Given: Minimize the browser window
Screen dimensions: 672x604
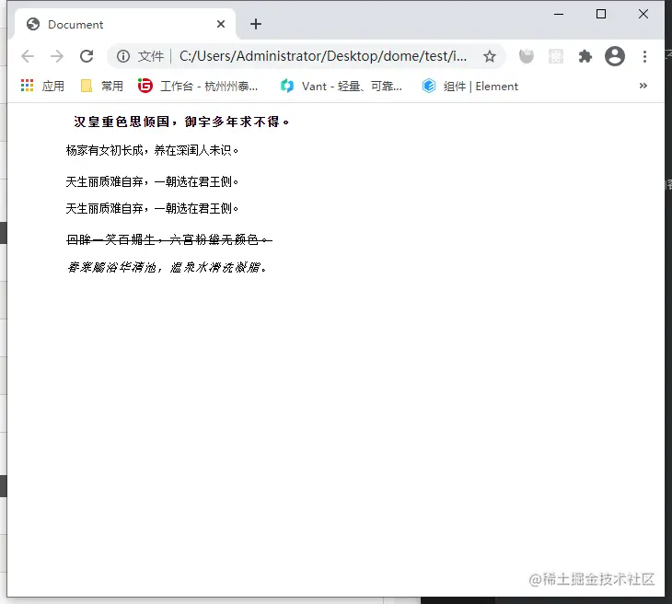Looking at the screenshot, I should [x=559, y=14].
